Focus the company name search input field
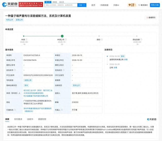The image size is (162, 141). tap(61, 5)
